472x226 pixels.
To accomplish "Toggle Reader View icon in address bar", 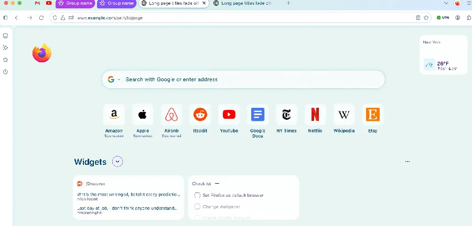I will click(418, 18).
